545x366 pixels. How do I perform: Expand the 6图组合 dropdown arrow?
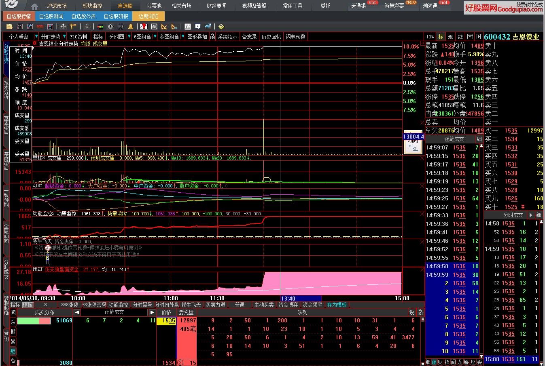(x=155, y=37)
